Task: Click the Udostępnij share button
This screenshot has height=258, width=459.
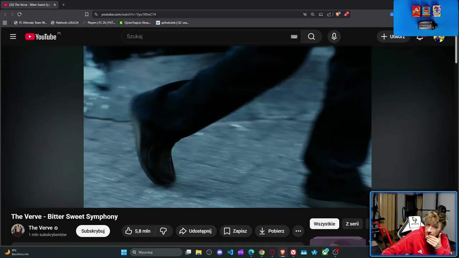Action: point(196,231)
